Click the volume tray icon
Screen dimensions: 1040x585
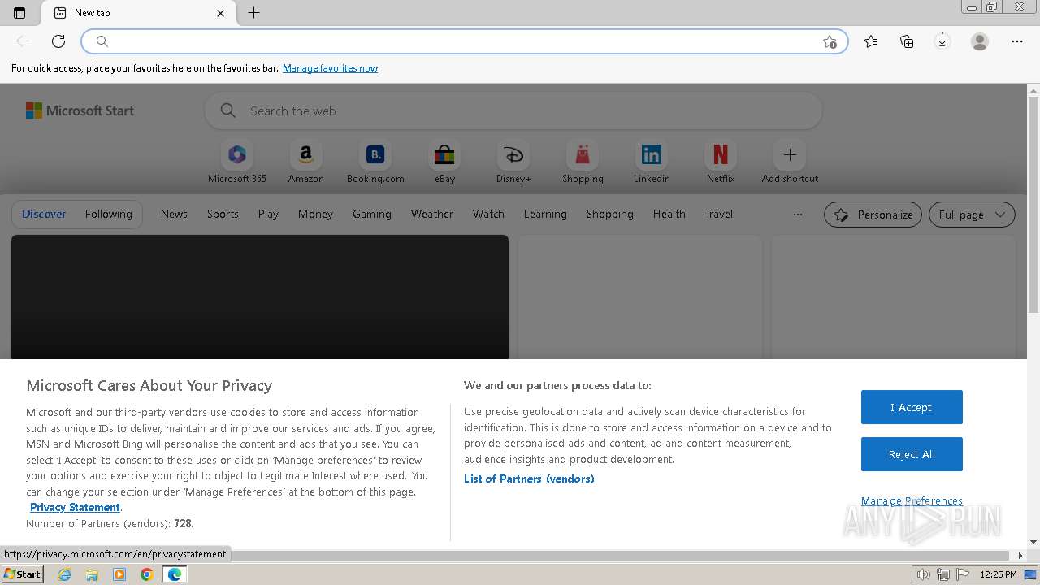(x=924, y=574)
